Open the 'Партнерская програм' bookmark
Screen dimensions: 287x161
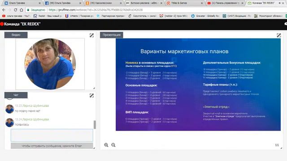(x=111, y=16)
